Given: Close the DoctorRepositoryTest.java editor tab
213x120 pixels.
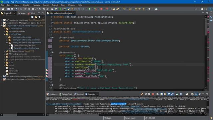Looking at the screenshot, I should coord(74,13).
